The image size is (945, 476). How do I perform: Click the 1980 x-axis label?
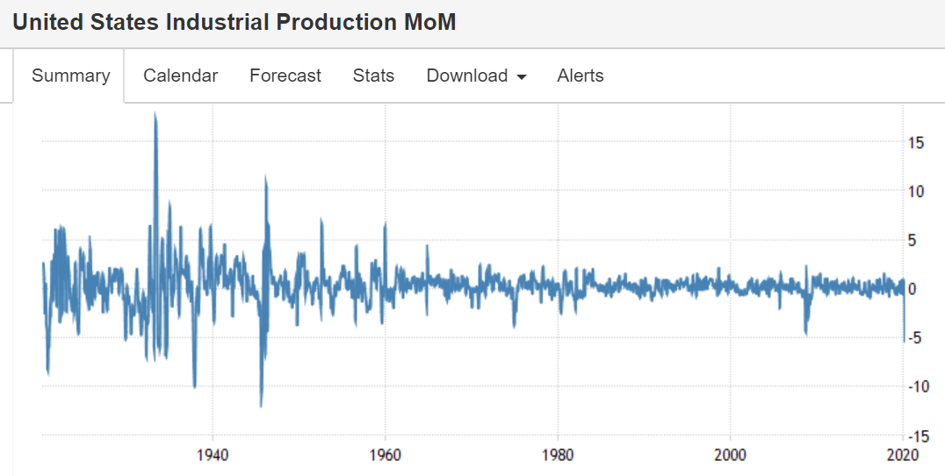click(559, 455)
